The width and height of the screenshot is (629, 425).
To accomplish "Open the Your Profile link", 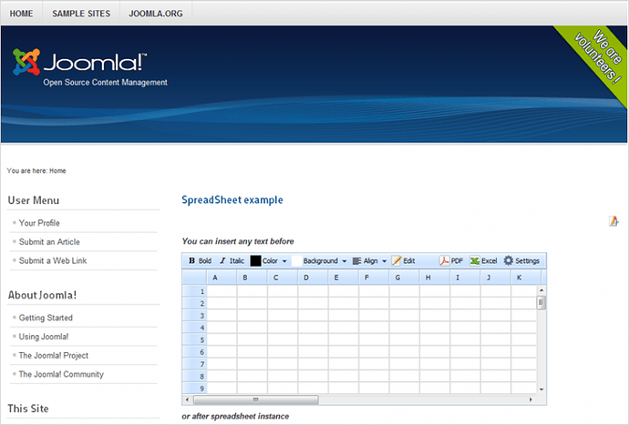I will pyautogui.click(x=39, y=223).
